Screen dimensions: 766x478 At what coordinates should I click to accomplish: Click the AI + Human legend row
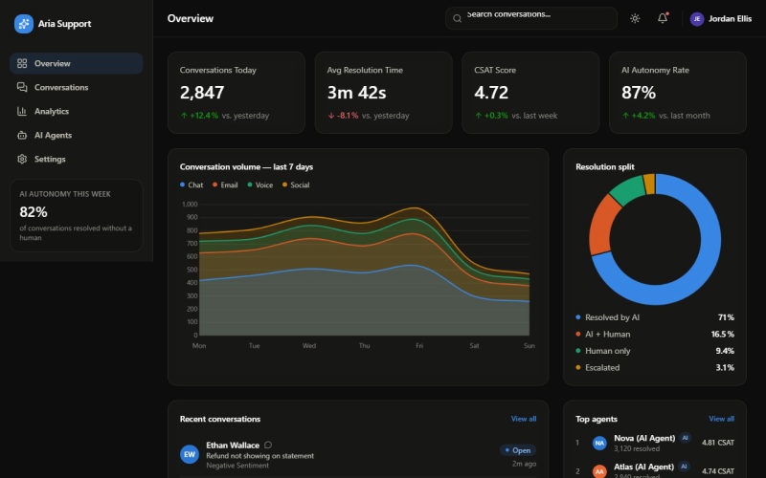655,334
